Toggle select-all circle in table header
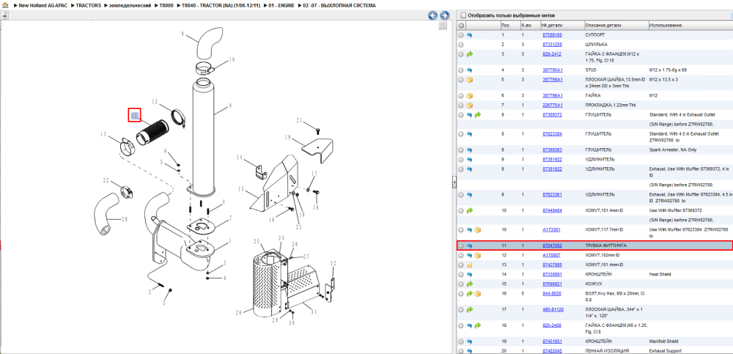 point(461,25)
